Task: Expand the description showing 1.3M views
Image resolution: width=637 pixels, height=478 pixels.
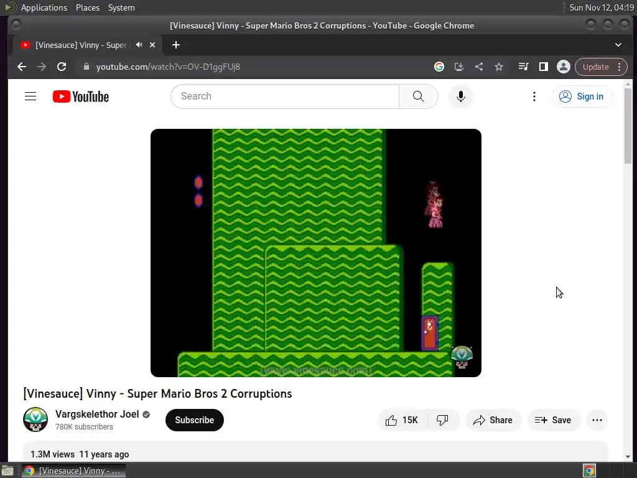Action: click(x=315, y=452)
